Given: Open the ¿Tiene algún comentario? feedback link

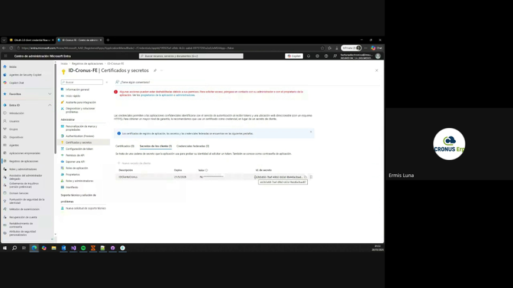Looking at the screenshot, I should coord(133,82).
